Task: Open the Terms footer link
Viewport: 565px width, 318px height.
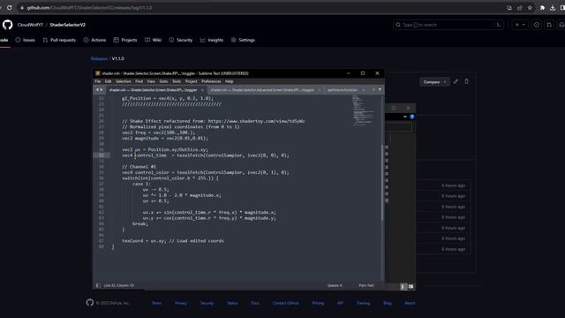Action: point(156,303)
